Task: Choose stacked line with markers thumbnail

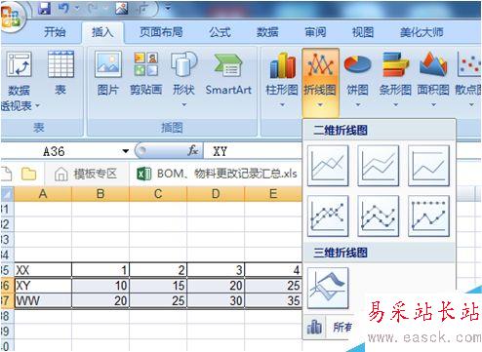Action: pos(379,215)
